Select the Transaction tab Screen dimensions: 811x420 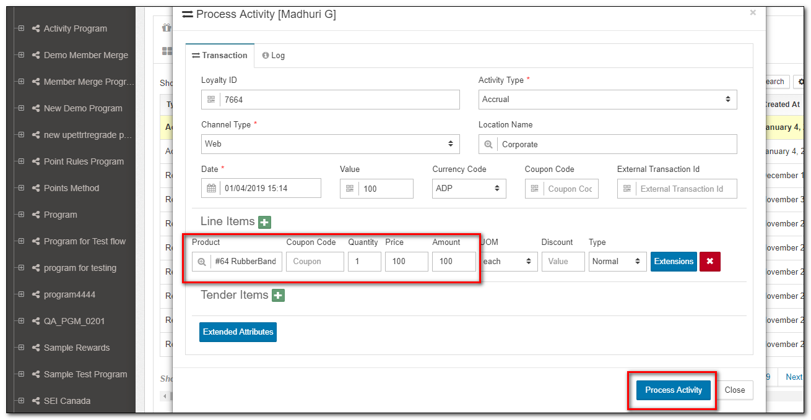(220, 56)
